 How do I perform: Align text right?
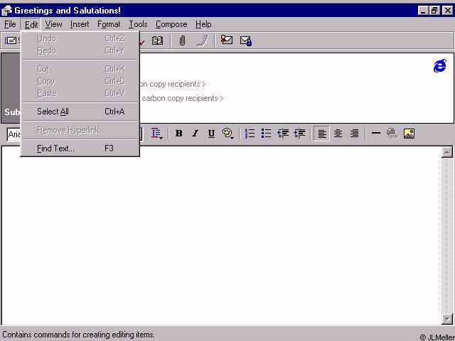(x=354, y=134)
